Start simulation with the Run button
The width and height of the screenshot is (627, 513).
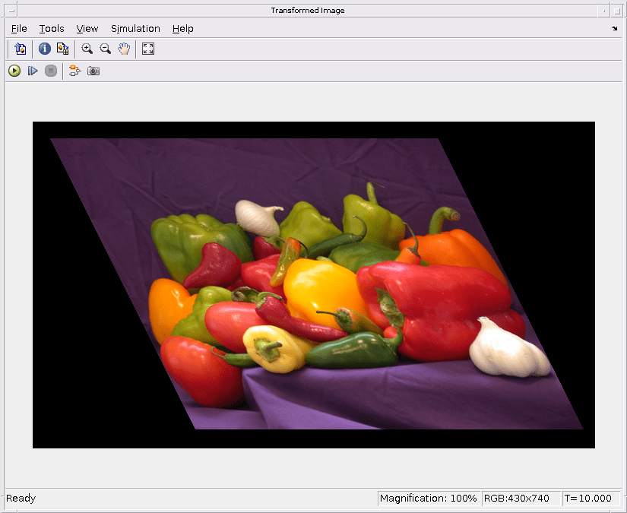point(14,71)
